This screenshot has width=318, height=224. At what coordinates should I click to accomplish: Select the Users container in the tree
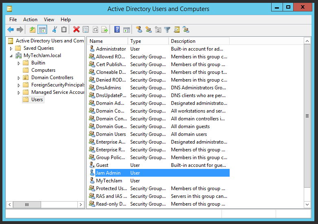pos(37,100)
